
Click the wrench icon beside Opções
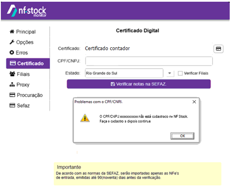click(12, 42)
